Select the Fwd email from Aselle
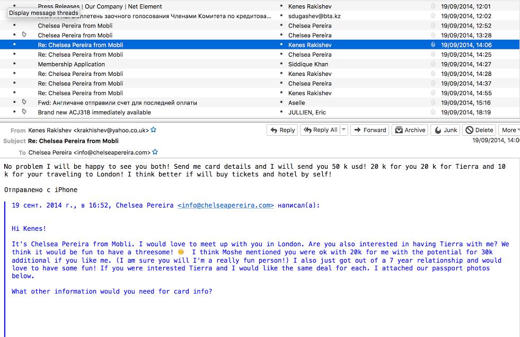 pos(117,103)
